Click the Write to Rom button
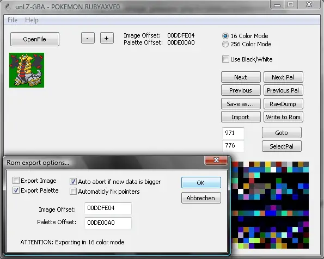The height and width of the screenshot is (259, 324). [283, 117]
